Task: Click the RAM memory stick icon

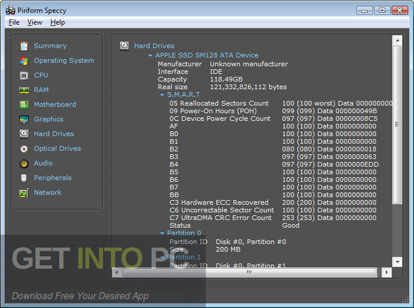Action: tap(24, 90)
